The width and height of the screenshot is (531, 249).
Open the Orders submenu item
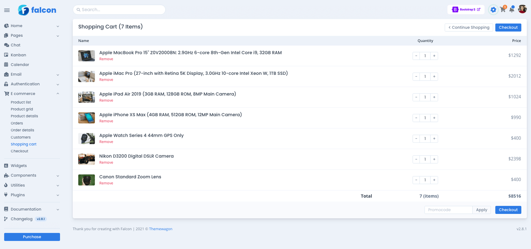click(17, 123)
